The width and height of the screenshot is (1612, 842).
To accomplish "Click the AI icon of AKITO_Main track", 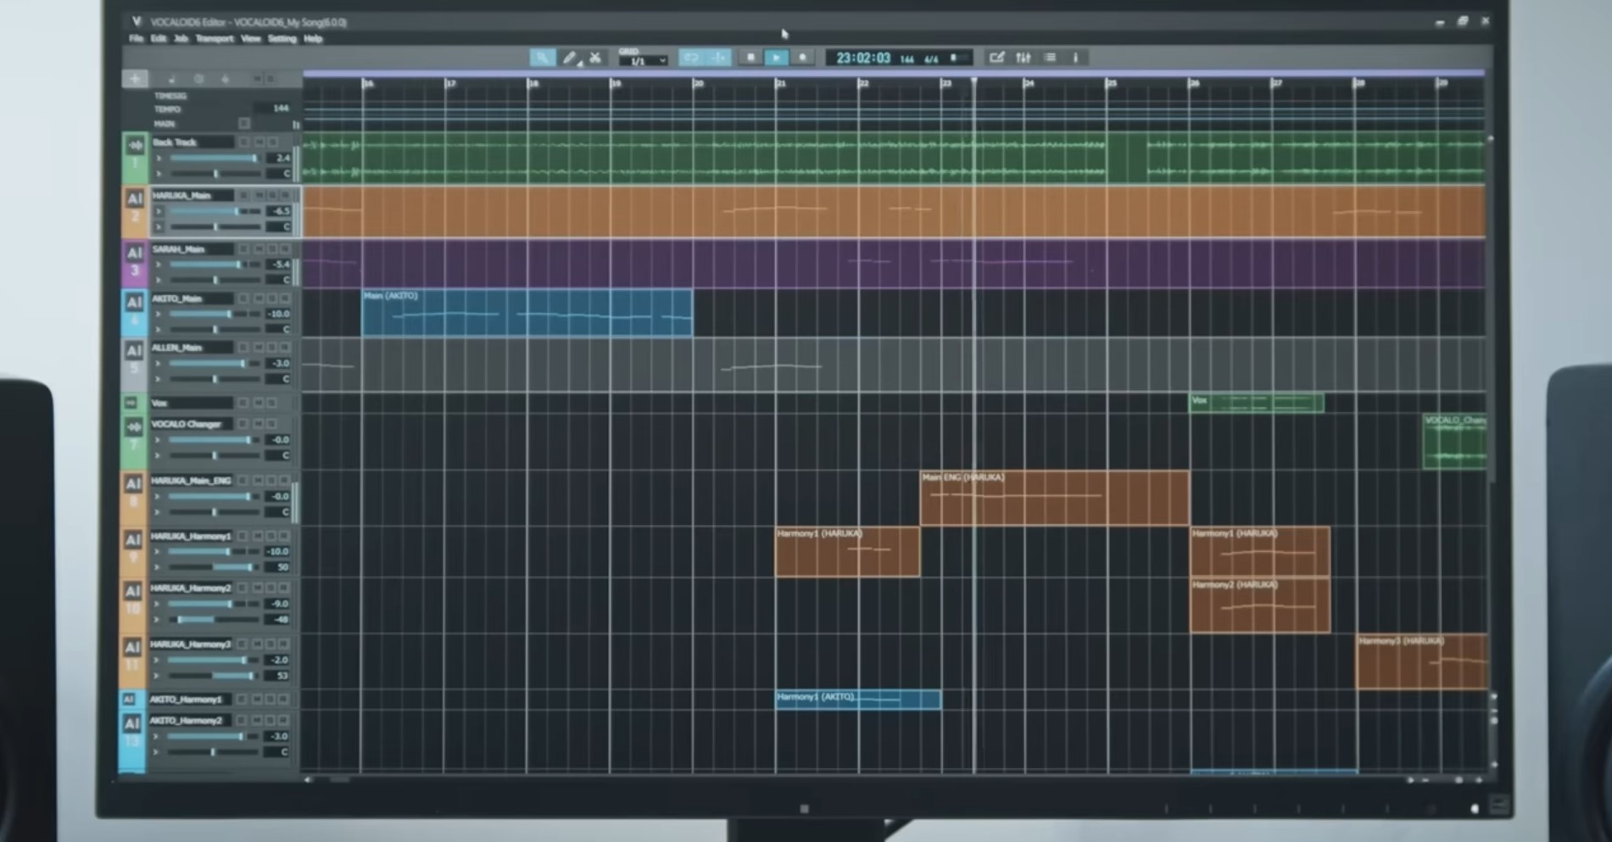I will tap(134, 303).
